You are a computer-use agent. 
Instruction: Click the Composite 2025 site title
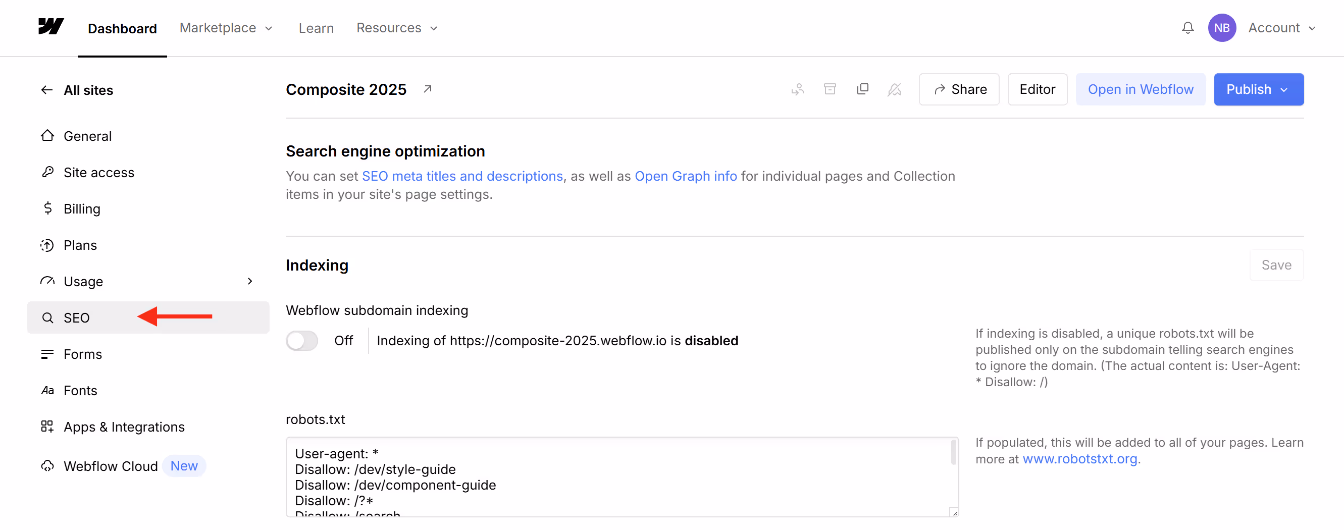(346, 89)
